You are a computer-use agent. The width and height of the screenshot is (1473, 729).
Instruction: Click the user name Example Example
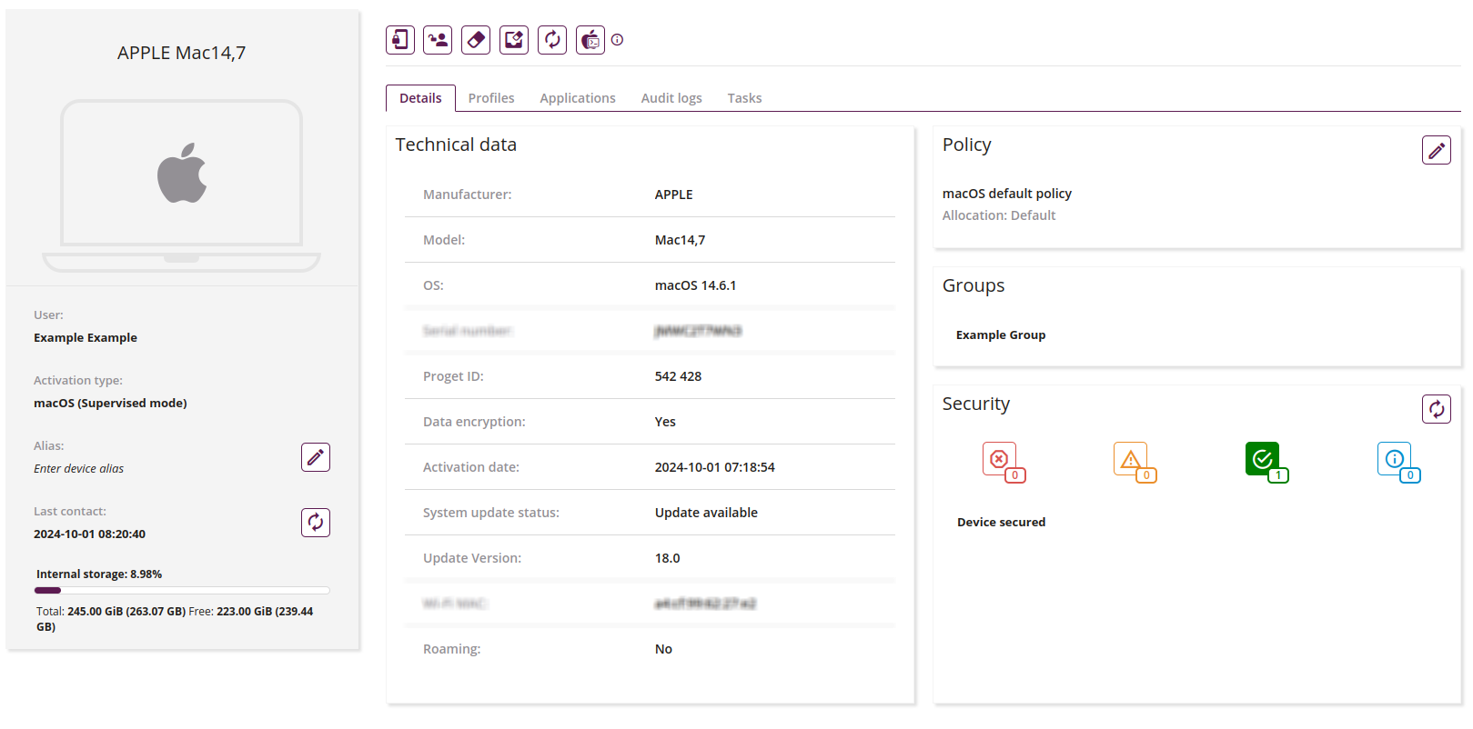[86, 338]
